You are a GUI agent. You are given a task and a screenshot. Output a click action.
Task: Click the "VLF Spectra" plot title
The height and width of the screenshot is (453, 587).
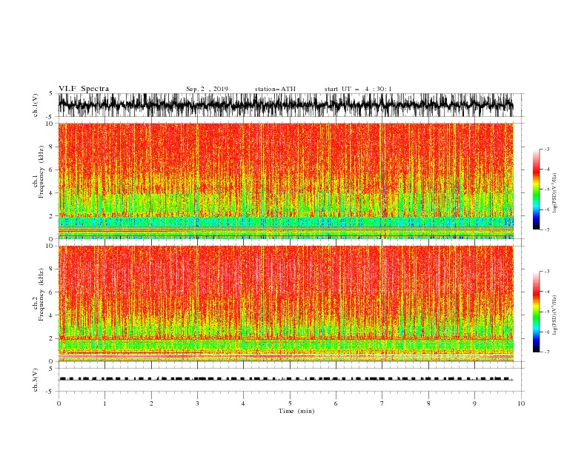pyautogui.click(x=84, y=89)
